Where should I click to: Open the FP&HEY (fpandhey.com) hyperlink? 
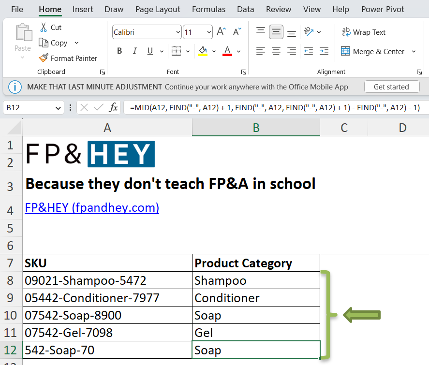pos(92,207)
